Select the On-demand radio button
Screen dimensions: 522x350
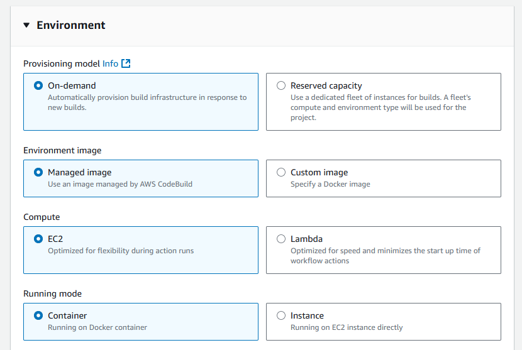click(38, 85)
